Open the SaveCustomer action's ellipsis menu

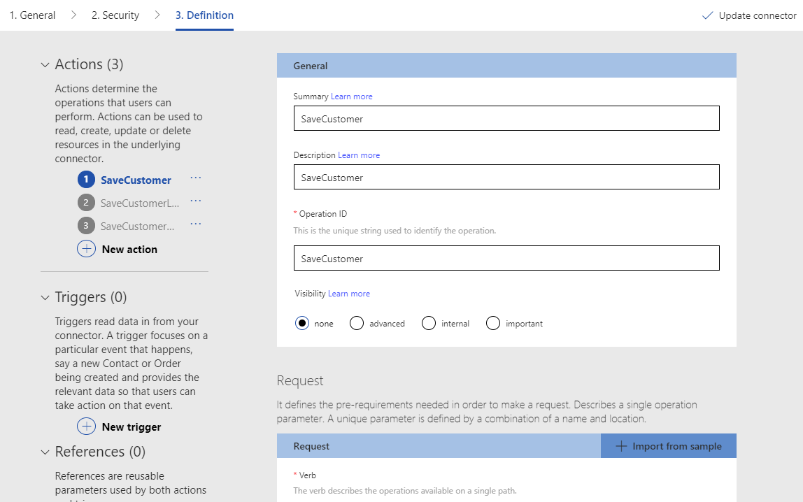tap(195, 178)
